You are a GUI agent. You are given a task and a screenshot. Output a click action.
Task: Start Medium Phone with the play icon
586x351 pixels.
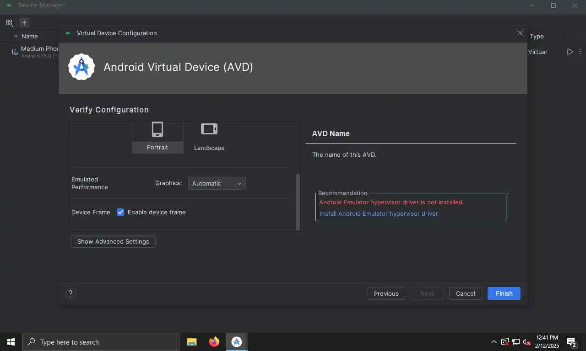pyautogui.click(x=570, y=52)
